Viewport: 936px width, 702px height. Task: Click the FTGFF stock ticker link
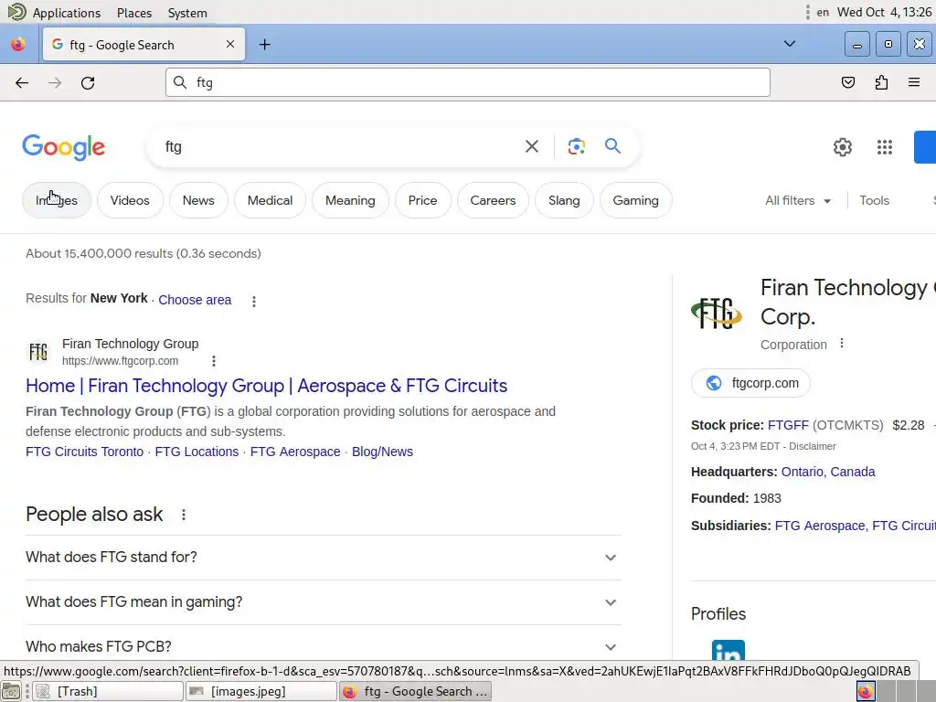click(x=788, y=425)
